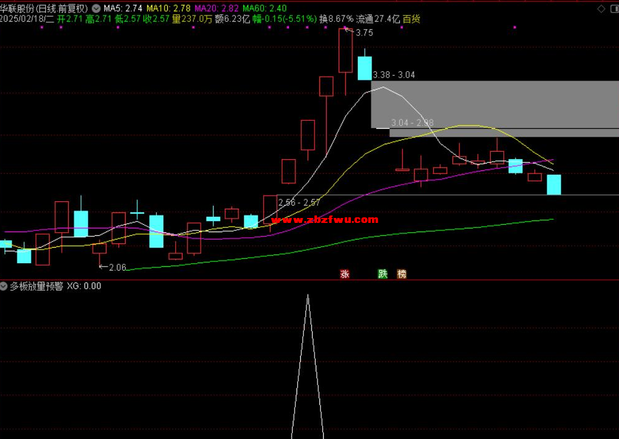Open the 百货 sector link
Viewport: 619px width, 439px height.
point(412,19)
